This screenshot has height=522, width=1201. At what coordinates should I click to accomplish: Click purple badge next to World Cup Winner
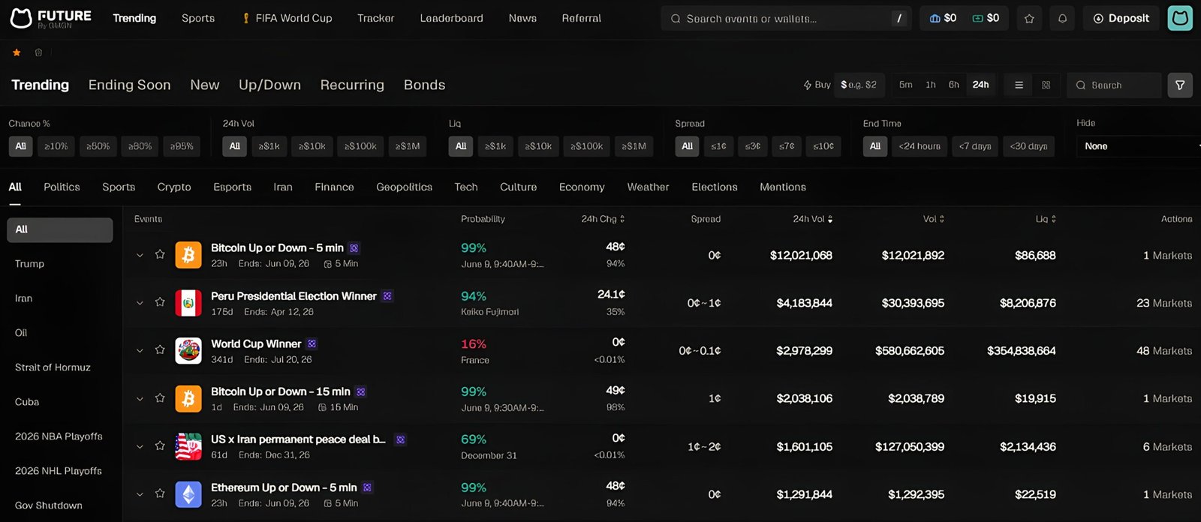pos(312,343)
